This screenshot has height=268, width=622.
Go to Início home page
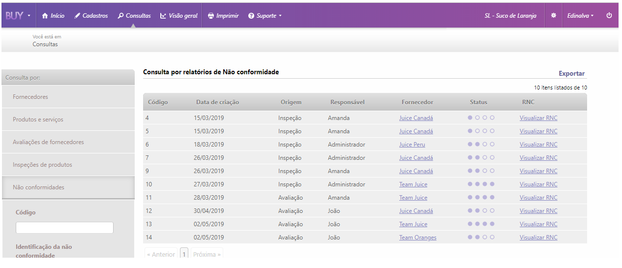tap(53, 16)
